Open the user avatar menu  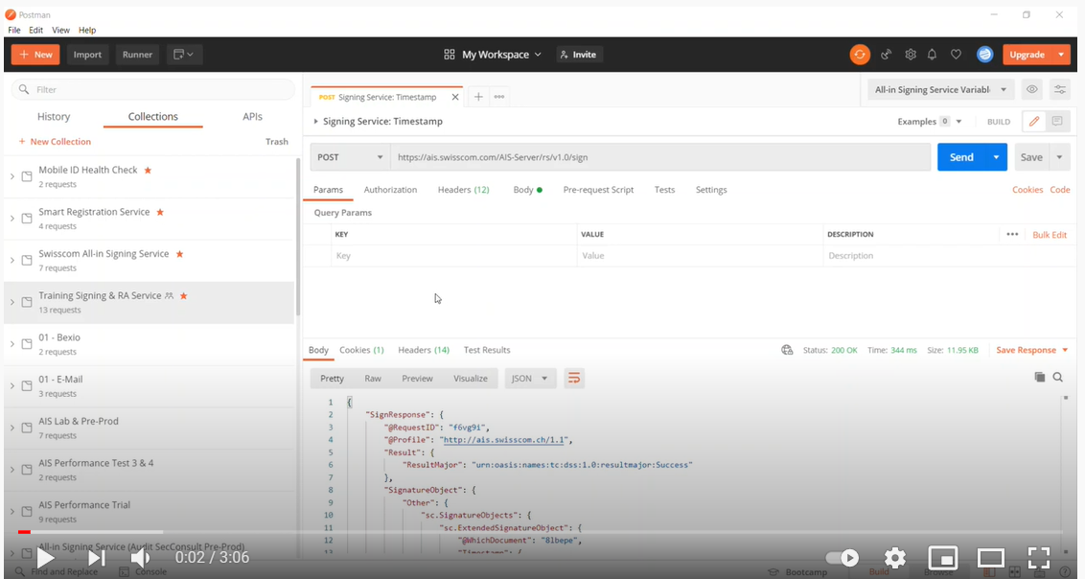[x=984, y=55]
